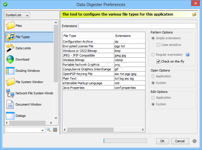Click the file table scroll left arrow
202x150 pixels.
click(x=65, y=130)
